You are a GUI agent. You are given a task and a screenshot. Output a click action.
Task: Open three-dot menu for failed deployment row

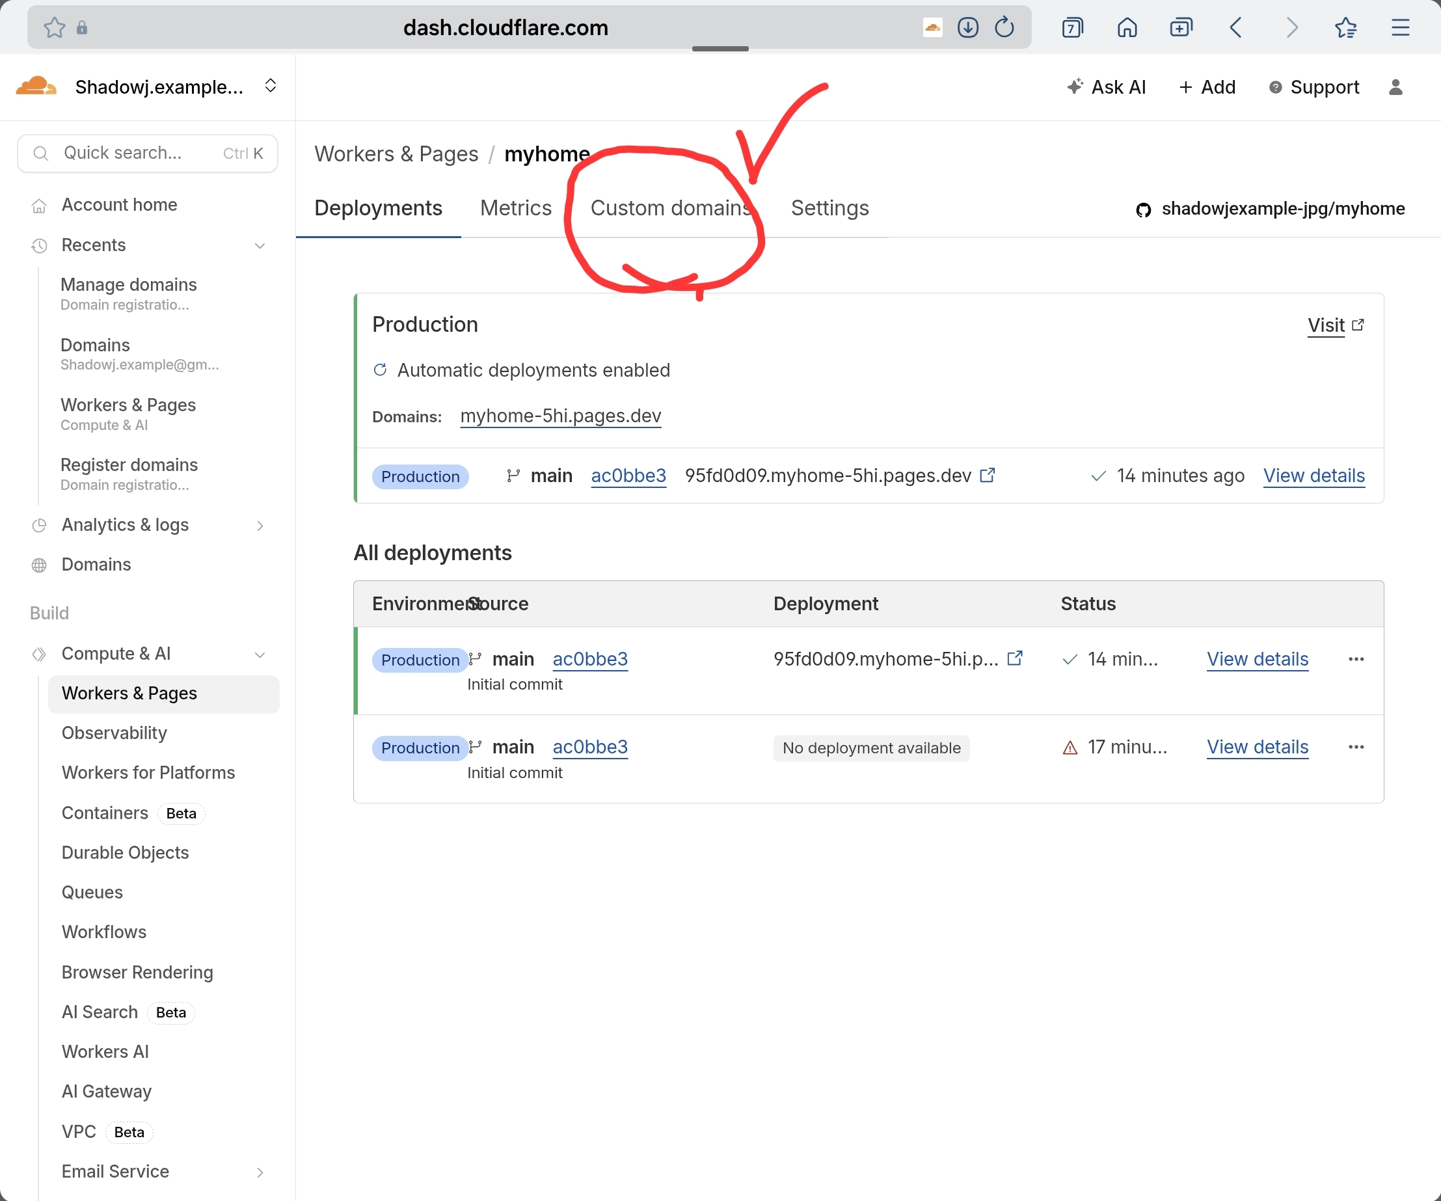click(1356, 747)
